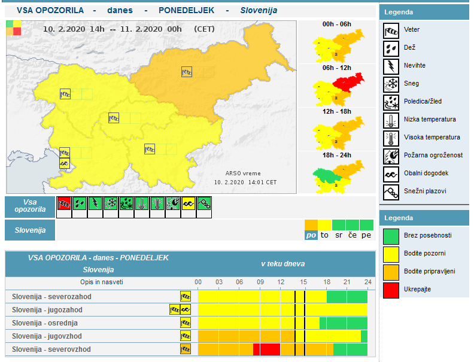Select the avalanche icon in Vsa opozorila row

204,203
